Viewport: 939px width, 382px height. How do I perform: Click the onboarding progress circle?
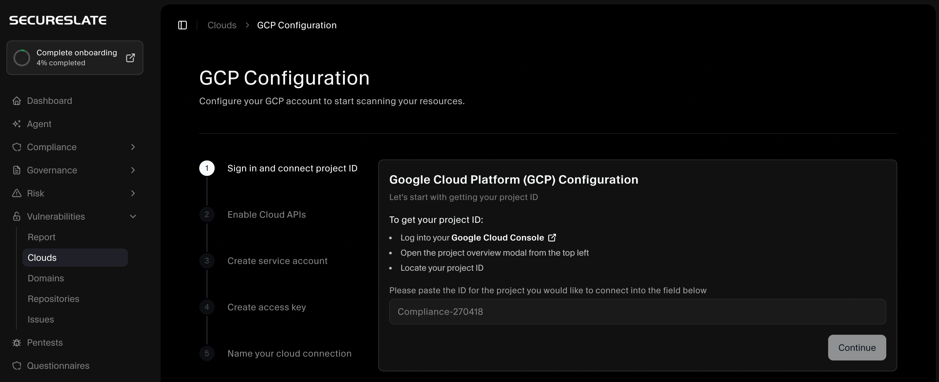pyautogui.click(x=22, y=58)
